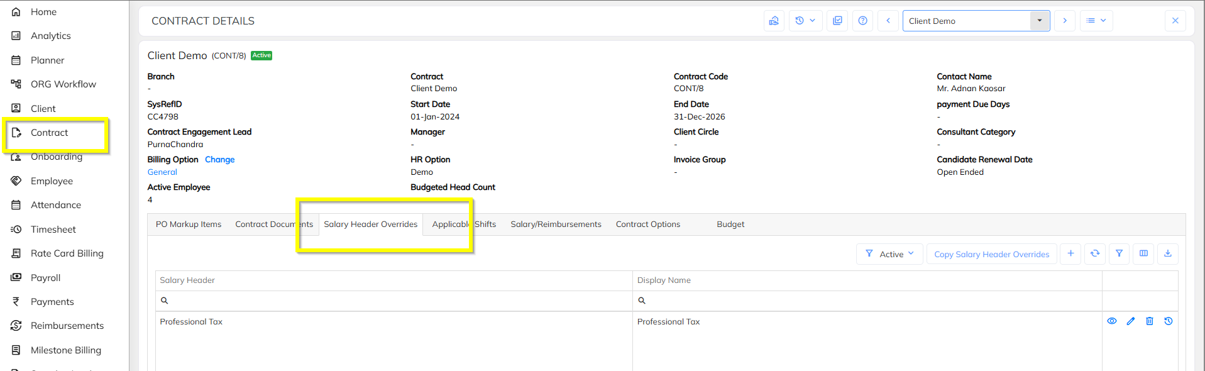Screen dimensions: 1205x371
Task: View the Professional Tax row details
Action: pos(1112,321)
